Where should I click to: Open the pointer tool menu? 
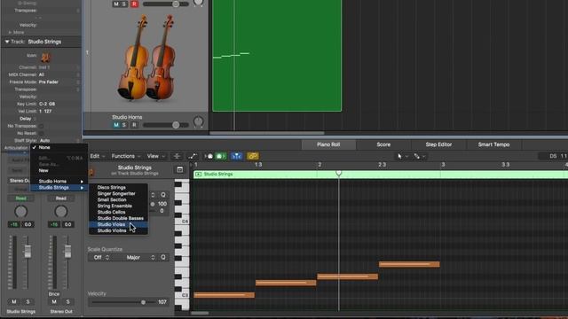coord(402,156)
